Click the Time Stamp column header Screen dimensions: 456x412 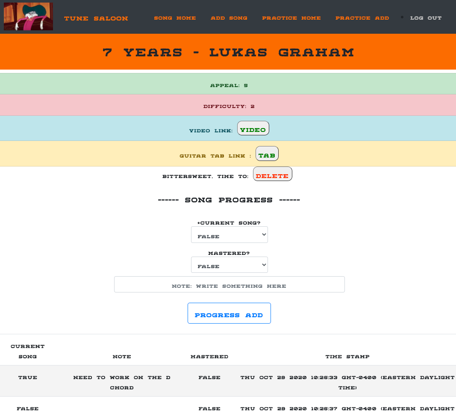pos(347,356)
